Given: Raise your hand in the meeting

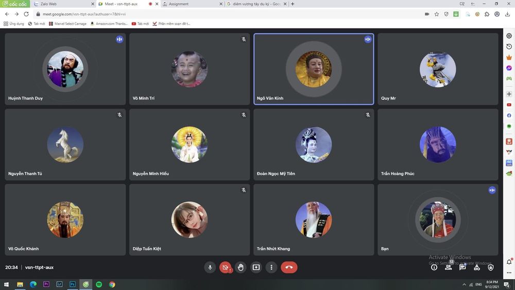Looking at the screenshot, I should [241, 267].
